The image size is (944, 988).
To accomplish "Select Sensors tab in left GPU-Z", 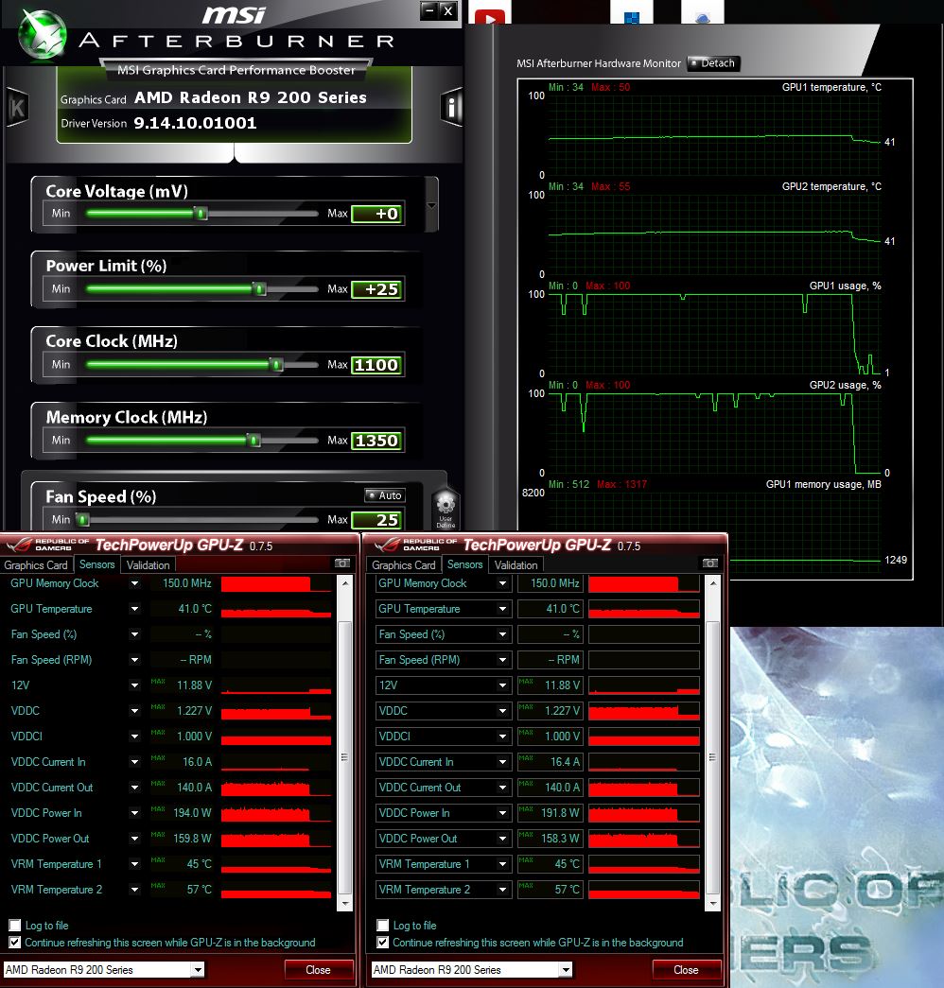I will point(97,564).
